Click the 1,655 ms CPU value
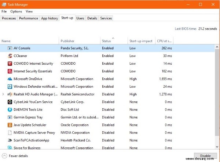The image size is (220, 162). pos(165,79)
